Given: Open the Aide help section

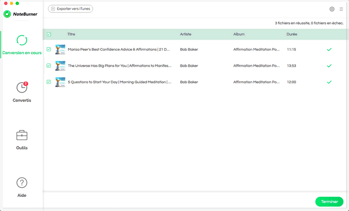Looking at the screenshot, I should [x=22, y=187].
